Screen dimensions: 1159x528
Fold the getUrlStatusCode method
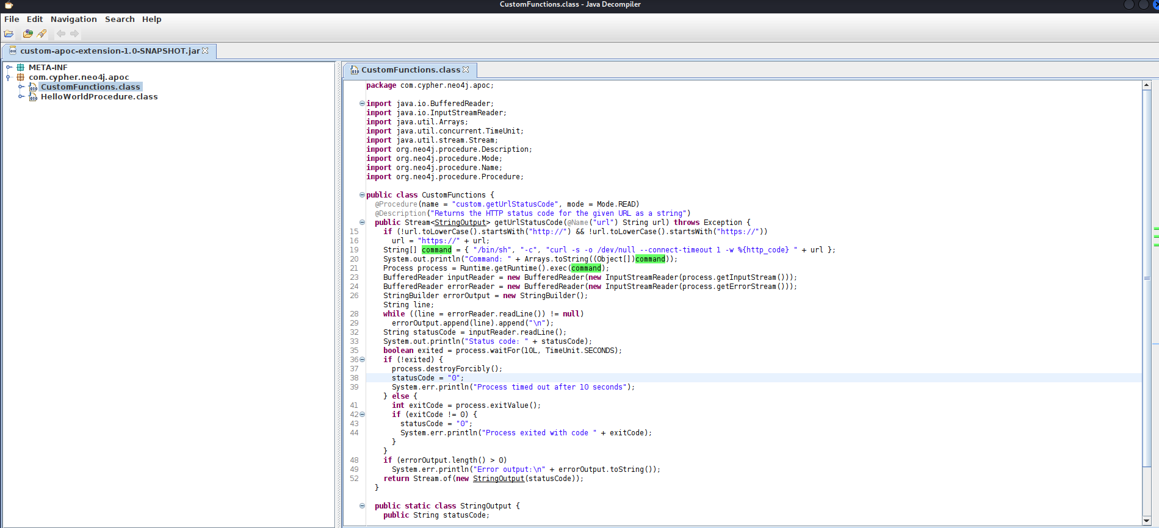(x=362, y=223)
